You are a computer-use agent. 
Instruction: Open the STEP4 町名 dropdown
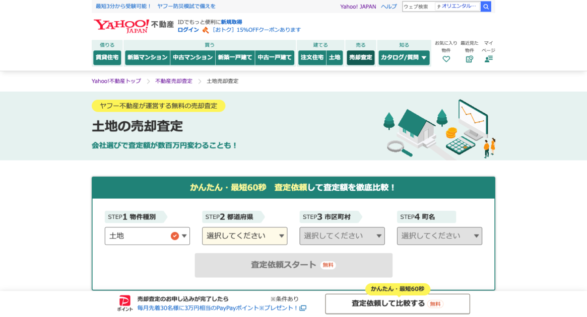point(439,236)
